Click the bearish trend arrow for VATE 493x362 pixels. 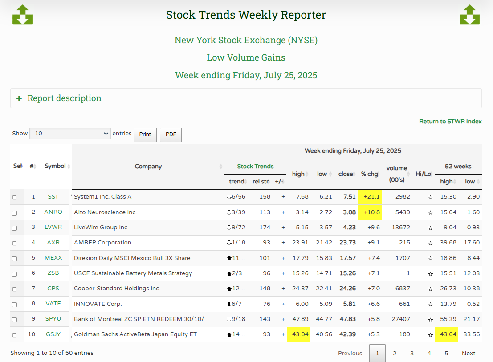click(229, 304)
